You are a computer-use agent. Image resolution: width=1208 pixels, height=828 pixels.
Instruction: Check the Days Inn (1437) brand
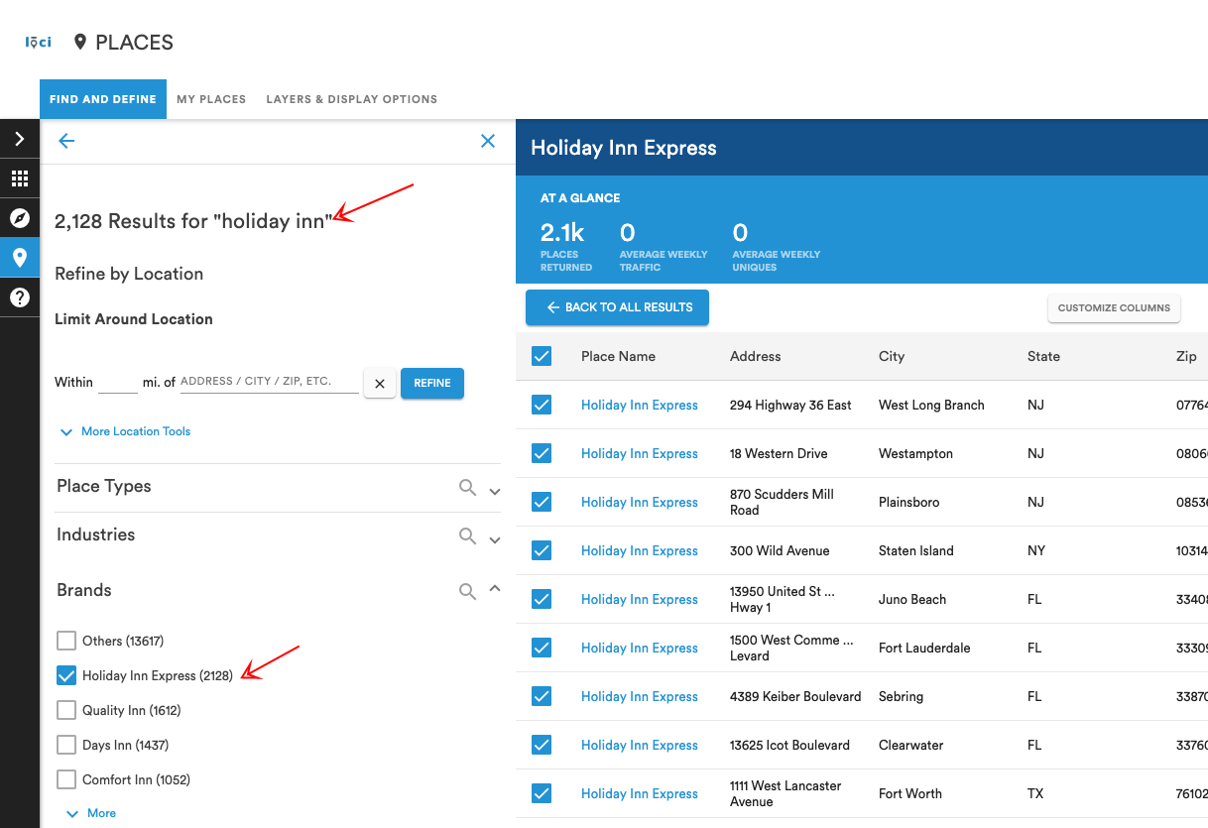tap(66, 745)
